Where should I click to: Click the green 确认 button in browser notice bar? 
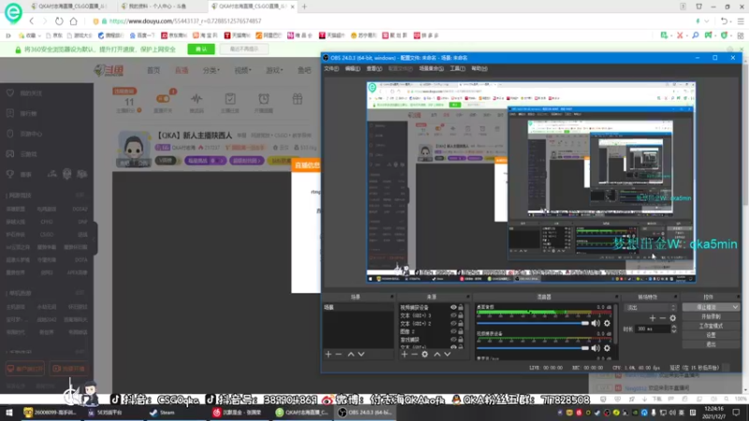pos(201,50)
